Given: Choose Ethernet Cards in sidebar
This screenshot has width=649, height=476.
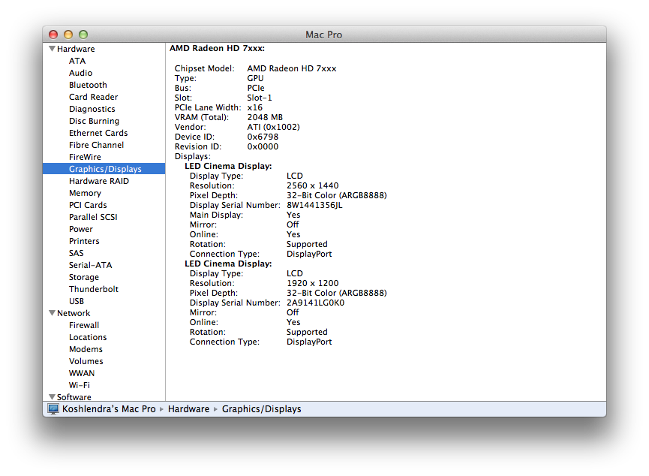Looking at the screenshot, I should click(98, 133).
